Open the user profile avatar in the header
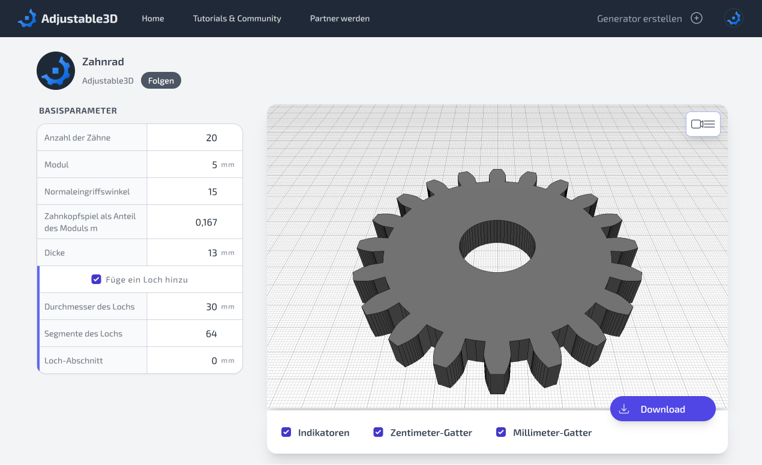Viewport: 762px width, 465px height. click(x=733, y=19)
